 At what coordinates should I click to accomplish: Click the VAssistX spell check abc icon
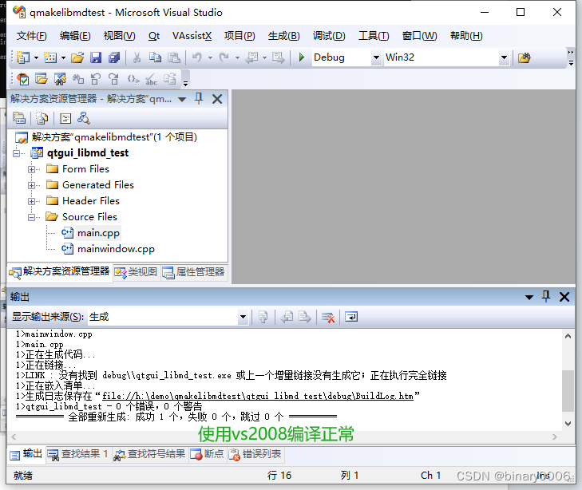[151, 79]
